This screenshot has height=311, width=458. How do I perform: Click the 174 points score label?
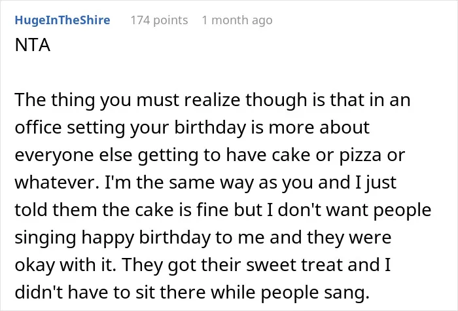tap(159, 20)
